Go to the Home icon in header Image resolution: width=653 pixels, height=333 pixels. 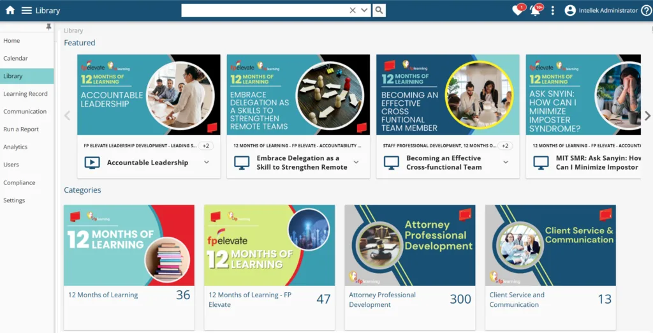click(10, 10)
